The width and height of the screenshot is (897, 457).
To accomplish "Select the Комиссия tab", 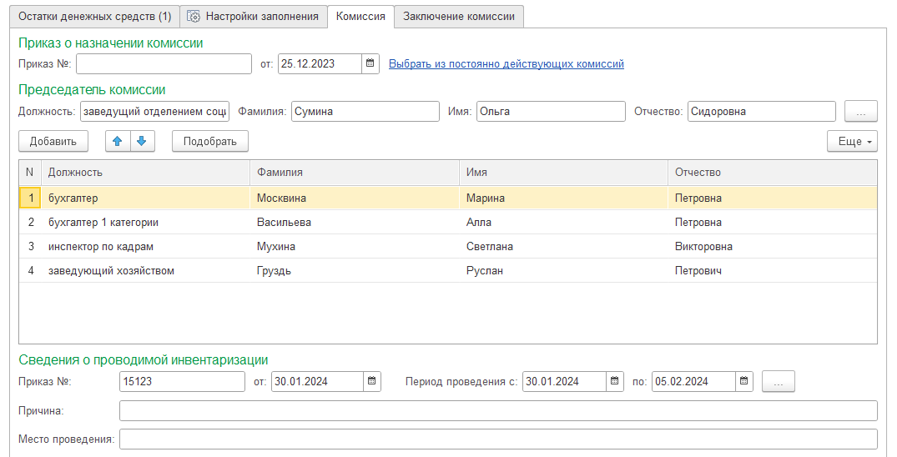I will [360, 17].
